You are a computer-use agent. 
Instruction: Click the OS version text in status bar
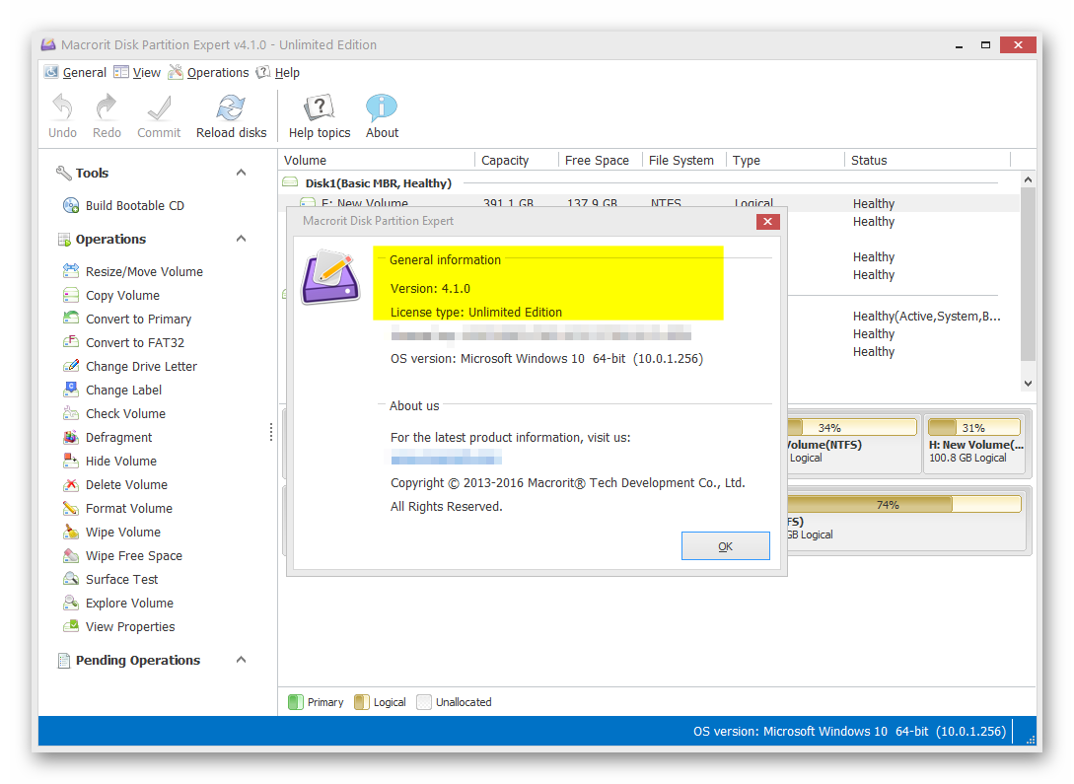[x=849, y=732]
